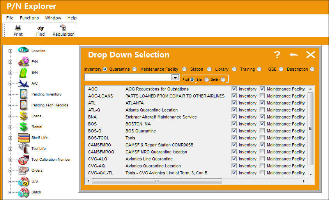Select the Quarantine radio button
This screenshot has height=200, width=329.
pos(134,69)
